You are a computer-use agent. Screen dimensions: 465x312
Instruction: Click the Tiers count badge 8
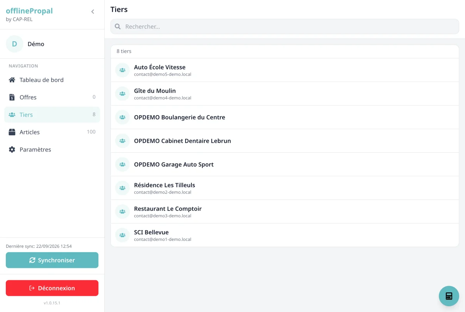94,114
